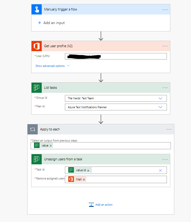191x222 pixels.
Task: Click Office icon in the Mail token
Action: [71, 179]
